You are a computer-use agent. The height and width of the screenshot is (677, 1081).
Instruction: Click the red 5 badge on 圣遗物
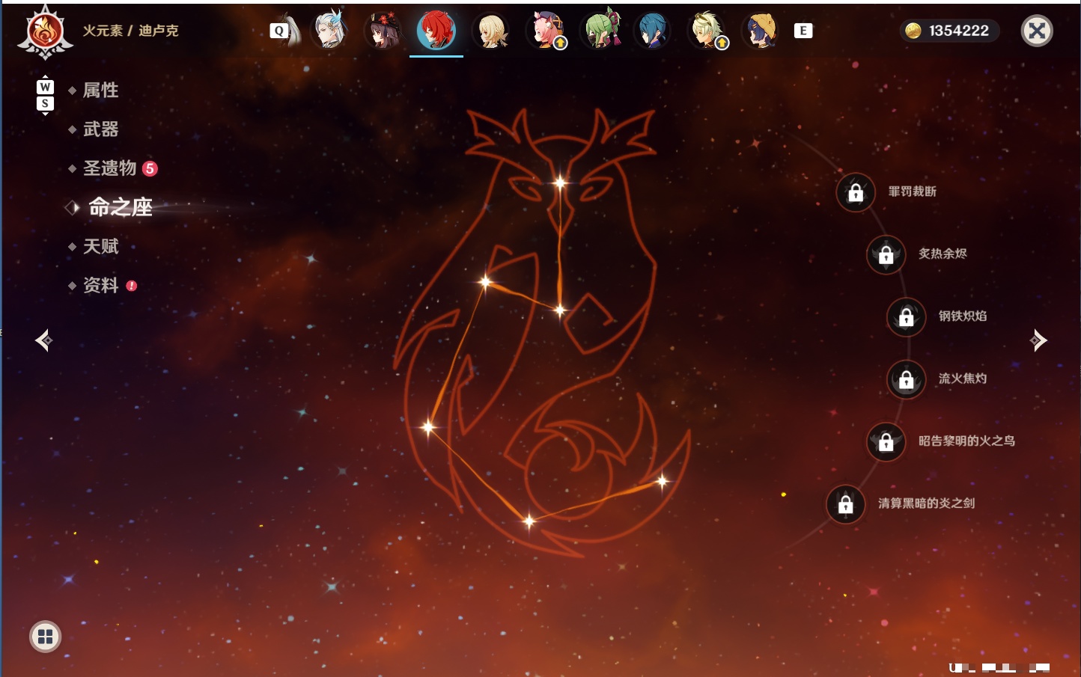tap(150, 168)
